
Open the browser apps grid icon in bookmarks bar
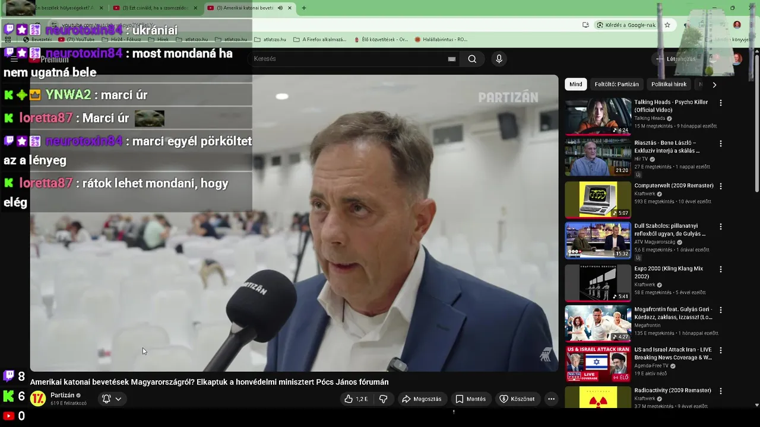click(8, 39)
